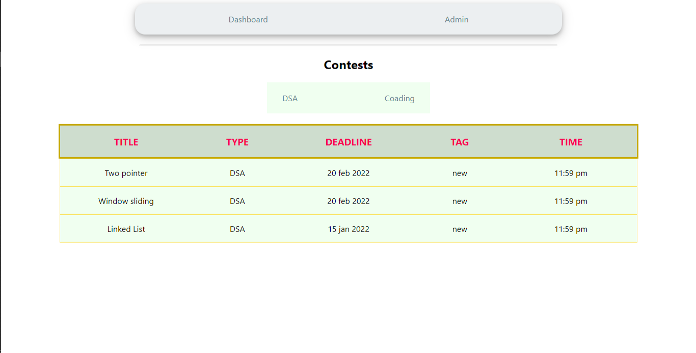Click the TIME column header
The width and height of the screenshot is (696, 353).
571,142
